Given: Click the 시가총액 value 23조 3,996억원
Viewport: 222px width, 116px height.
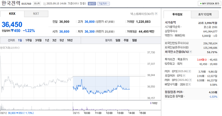Looking at the screenshot, I should click(x=208, y=23).
